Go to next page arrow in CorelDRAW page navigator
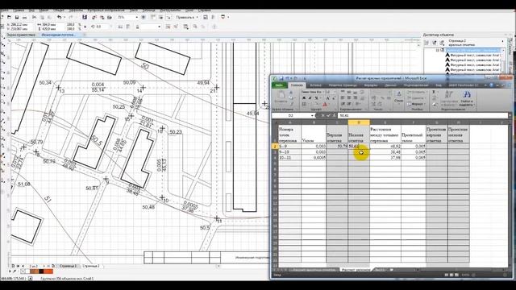Viewport: 516px width, 290px height. [x=45, y=266]
